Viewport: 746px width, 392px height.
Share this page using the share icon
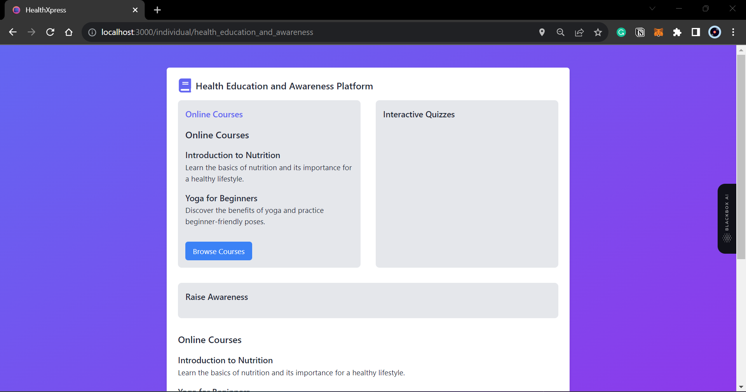[579, 32]
